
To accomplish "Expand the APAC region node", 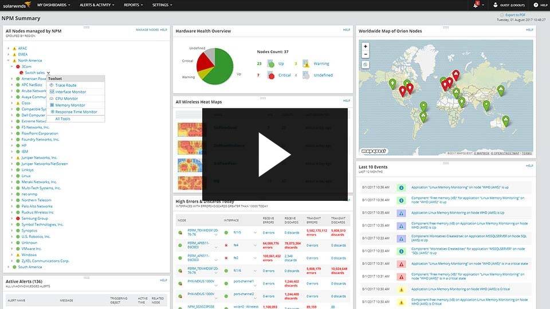I will tap(9, 48).
